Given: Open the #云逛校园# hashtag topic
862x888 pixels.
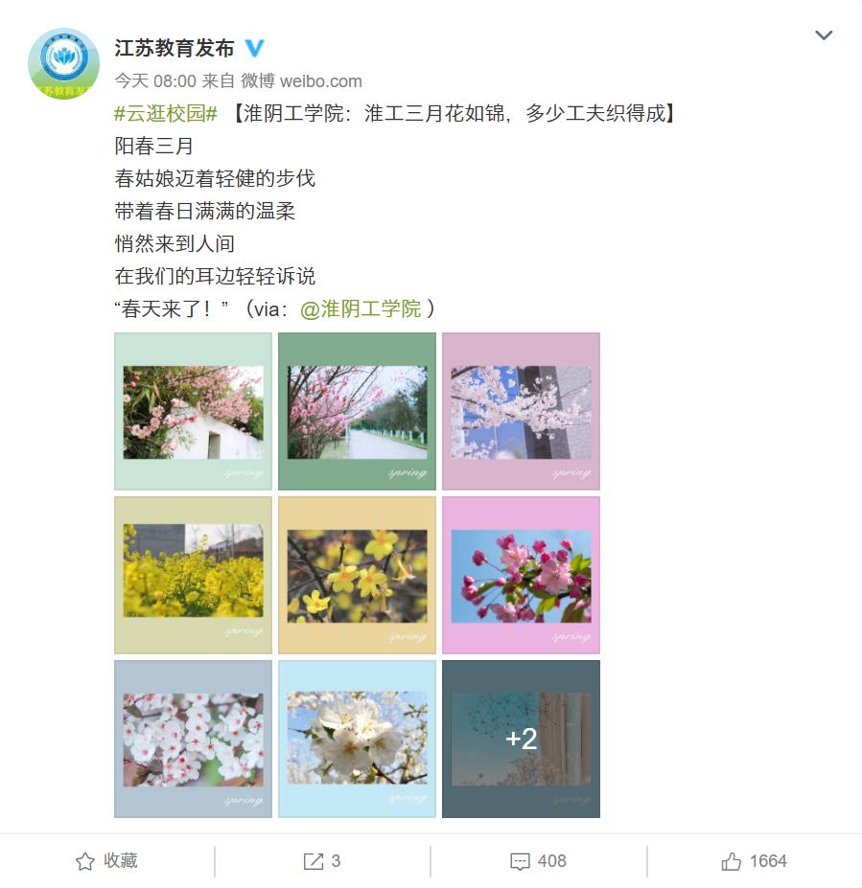Looking at the screenshot, I should (x=166, y=114).
